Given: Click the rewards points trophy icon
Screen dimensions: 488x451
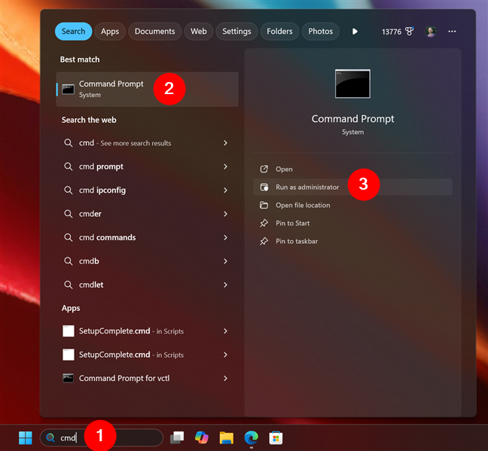Looking at the screenshot, I should click(x=409, y=32).
